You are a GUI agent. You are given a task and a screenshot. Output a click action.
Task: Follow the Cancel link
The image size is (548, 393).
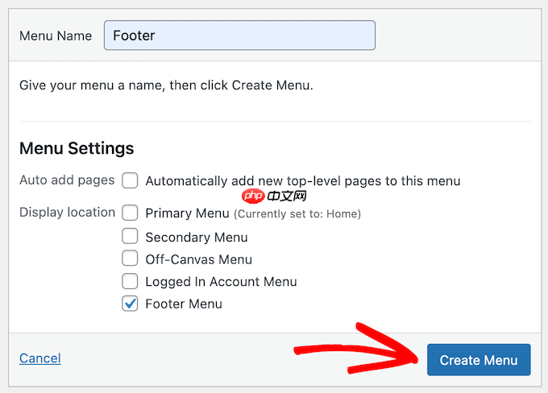click(x=40, y=358)
